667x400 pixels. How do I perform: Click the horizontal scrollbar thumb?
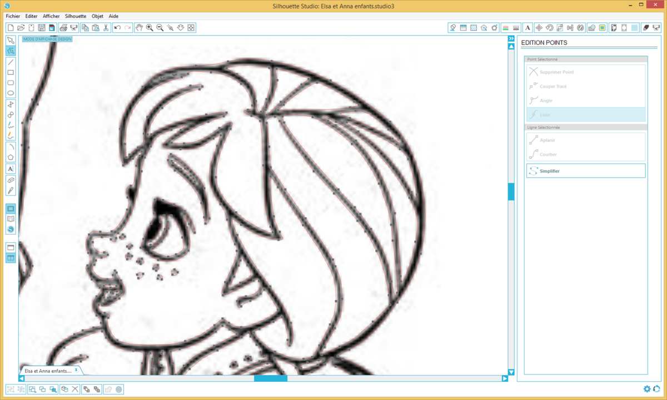(x=271, y=378)
